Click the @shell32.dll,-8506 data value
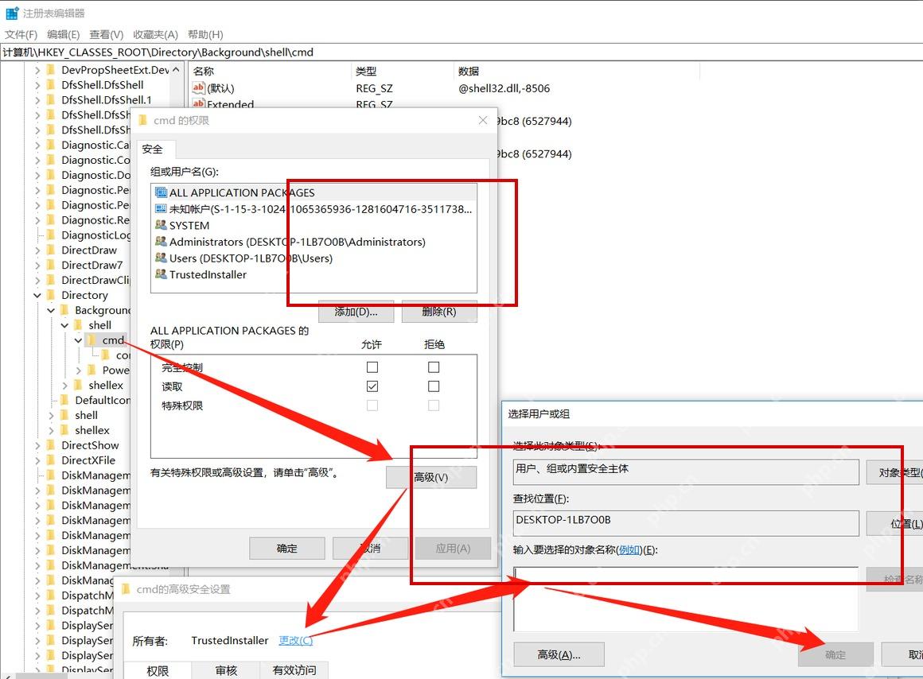Screen dimensions: 923x679 click(504, 88)
